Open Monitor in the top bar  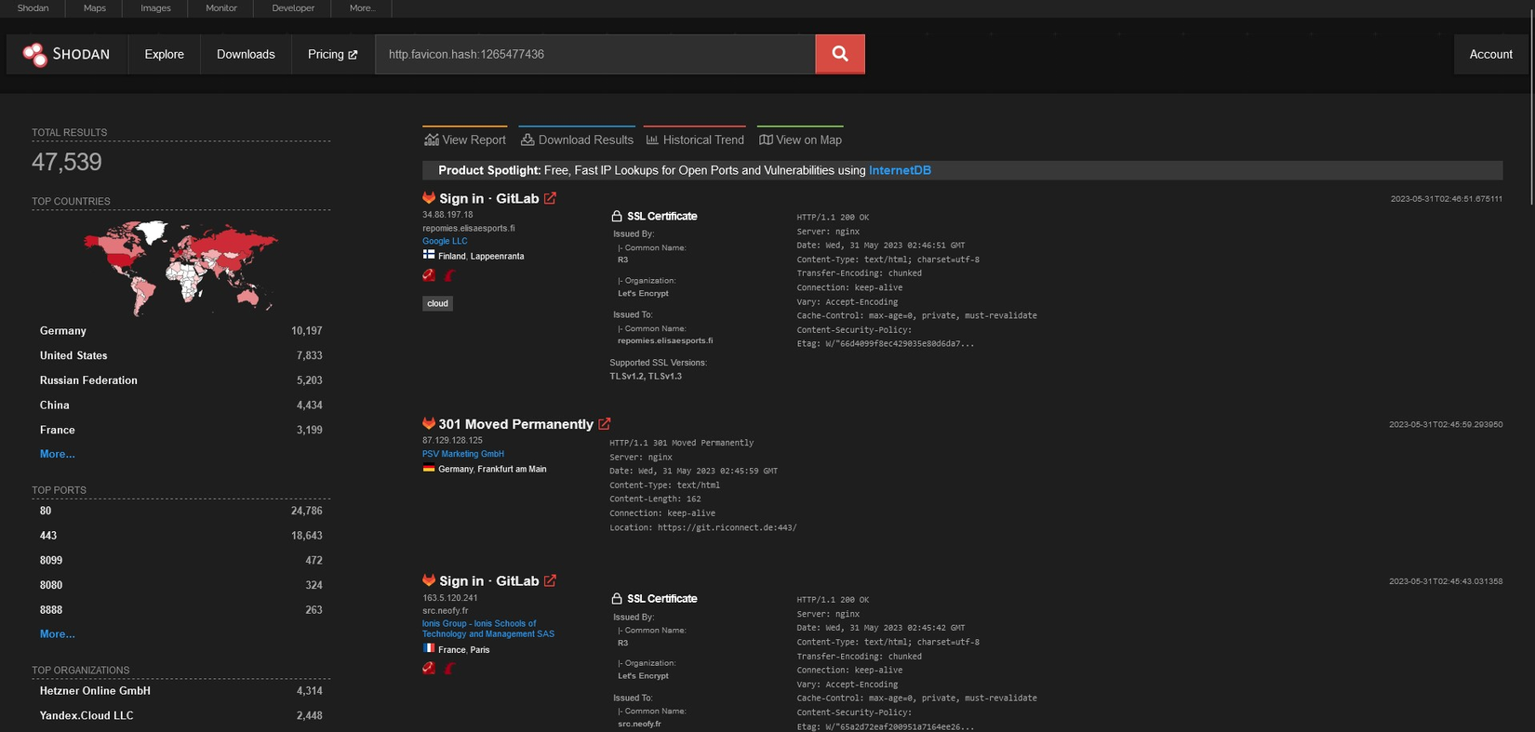pos(221,8)
